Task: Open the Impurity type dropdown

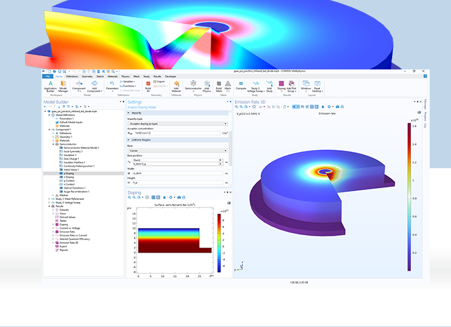Action: pos(178,123)
